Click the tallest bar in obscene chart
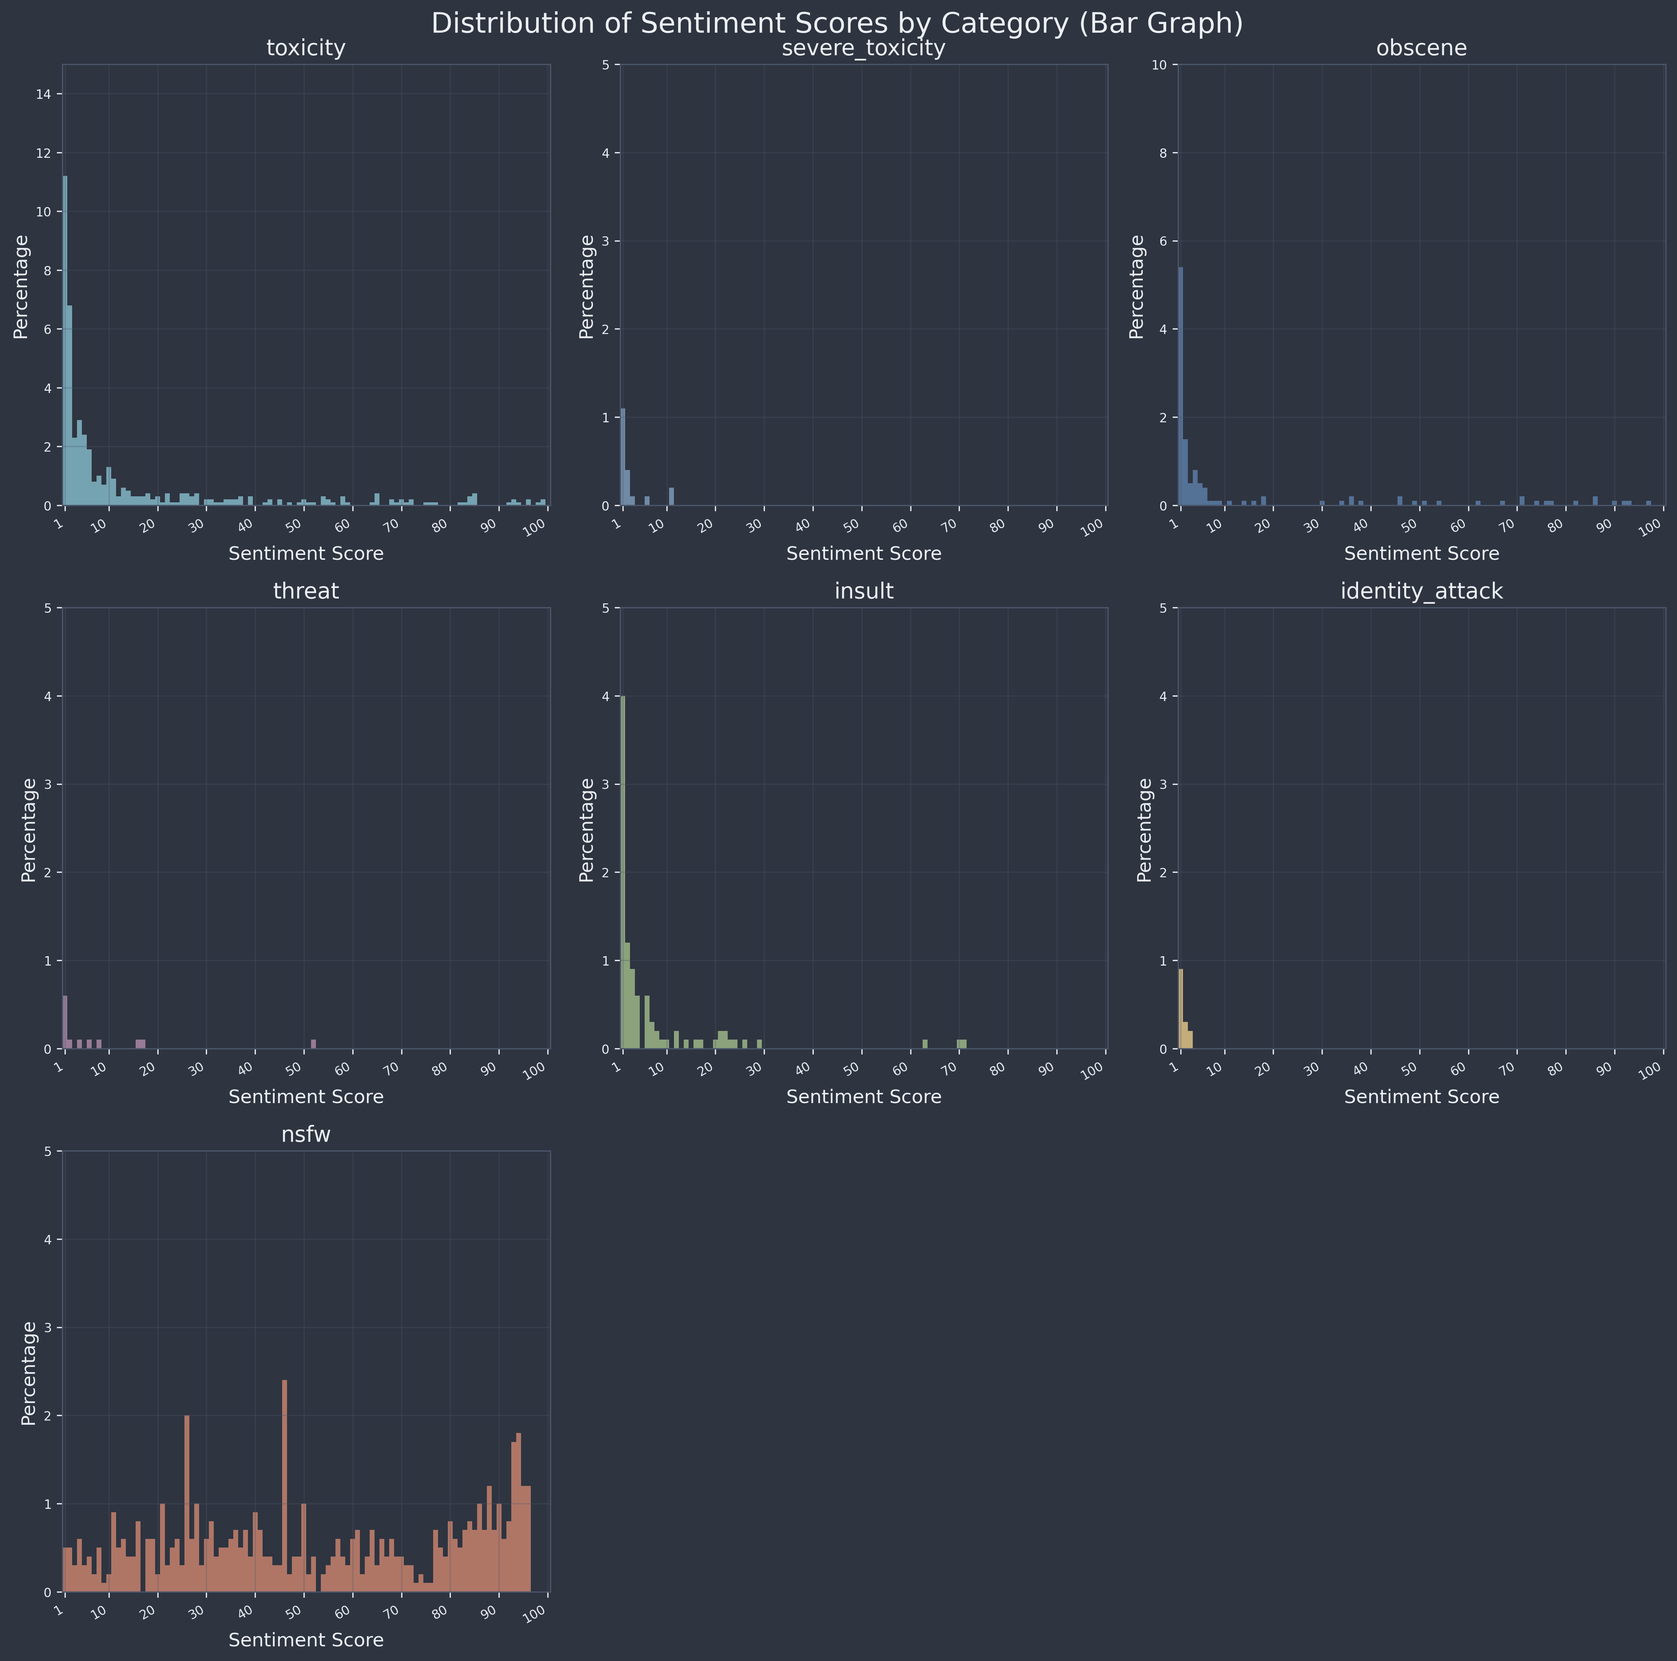 pos(1180,386)
